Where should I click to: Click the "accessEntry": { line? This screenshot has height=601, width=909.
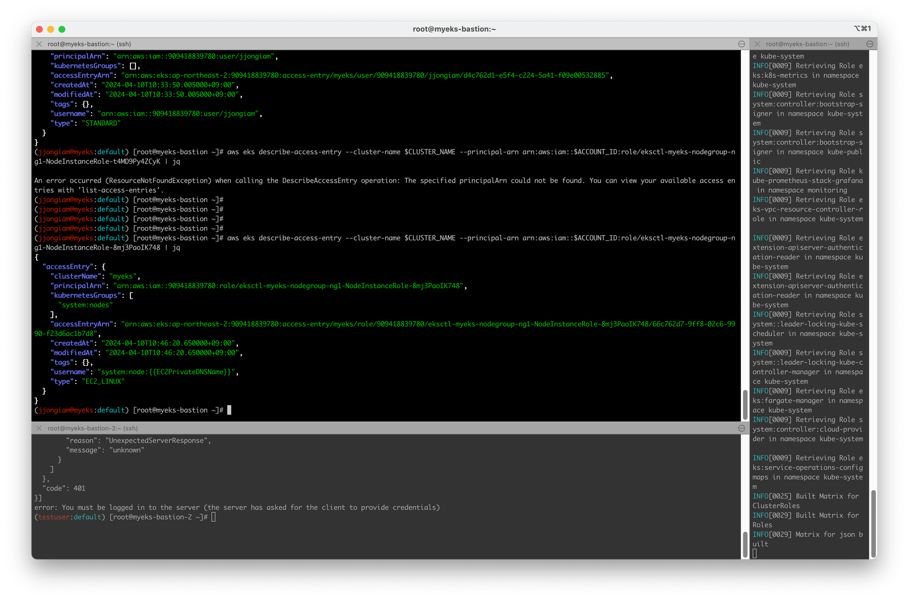tap(74, 267)
